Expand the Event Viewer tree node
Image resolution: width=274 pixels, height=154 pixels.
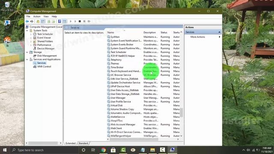31,38
